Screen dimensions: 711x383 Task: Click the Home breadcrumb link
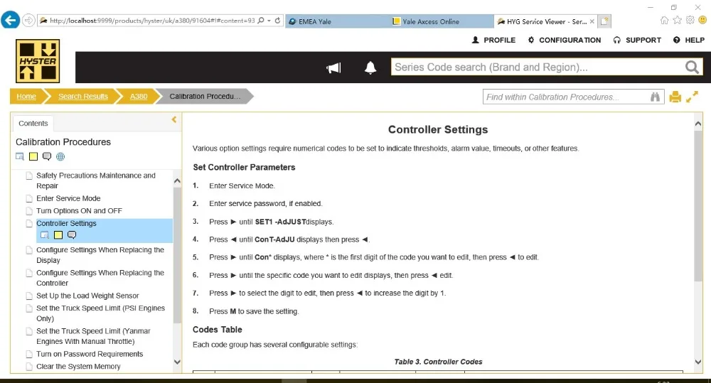click(26, 96)
